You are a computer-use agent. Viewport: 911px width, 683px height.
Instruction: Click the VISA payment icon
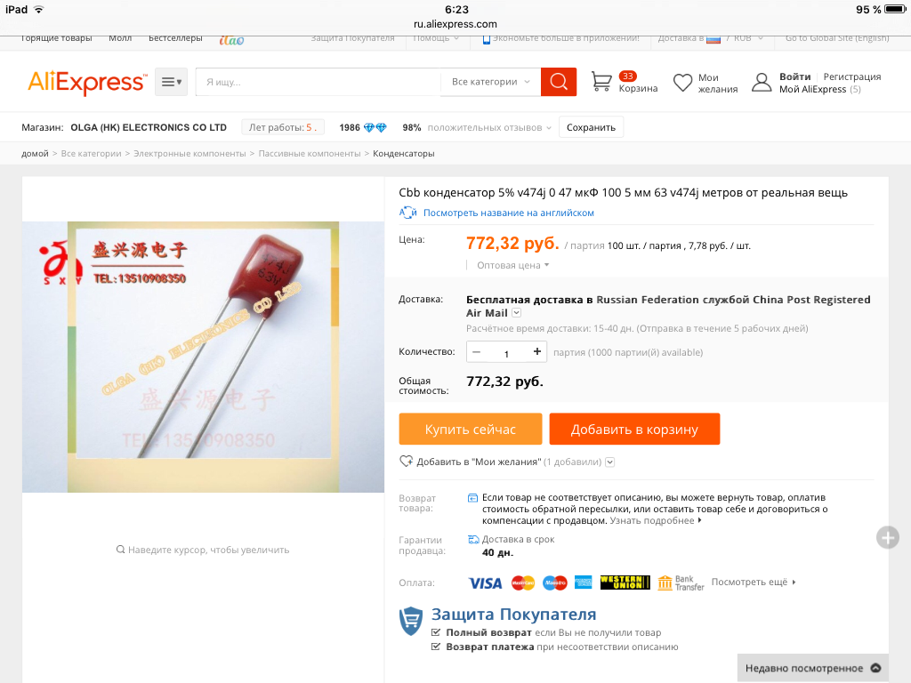coord(485,583)
